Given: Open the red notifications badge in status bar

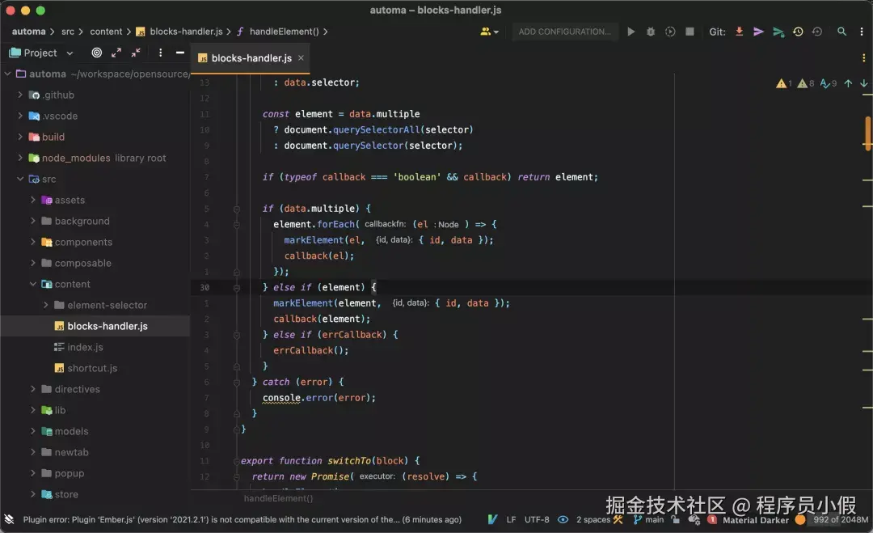Looking at the screenshot, I should [712, 519].
